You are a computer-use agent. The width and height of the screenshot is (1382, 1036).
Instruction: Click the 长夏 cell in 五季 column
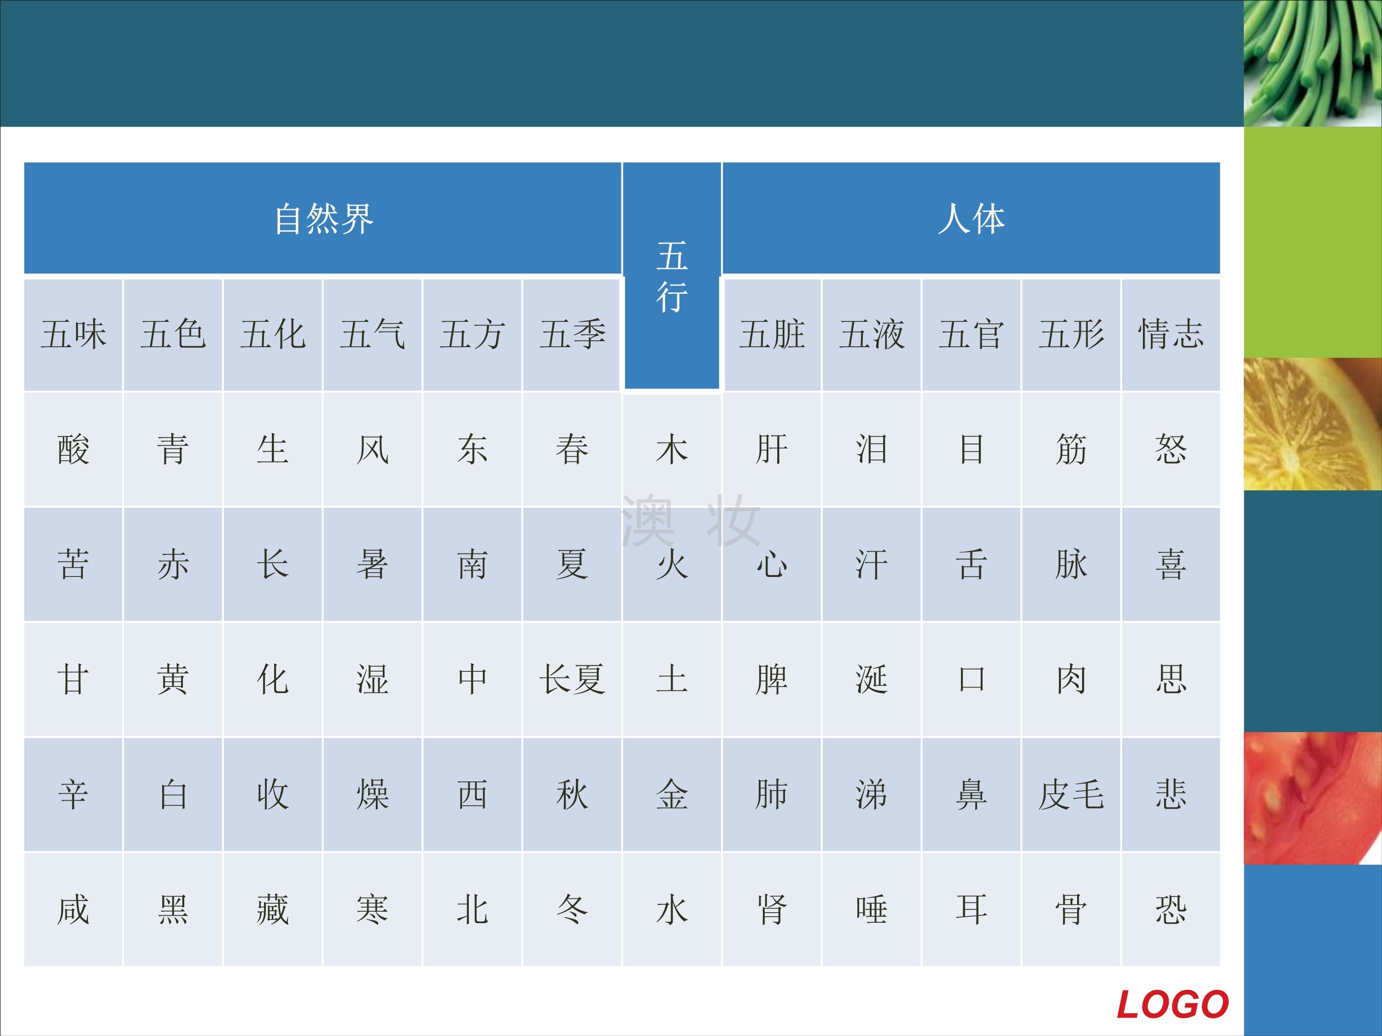pos(572,680)
